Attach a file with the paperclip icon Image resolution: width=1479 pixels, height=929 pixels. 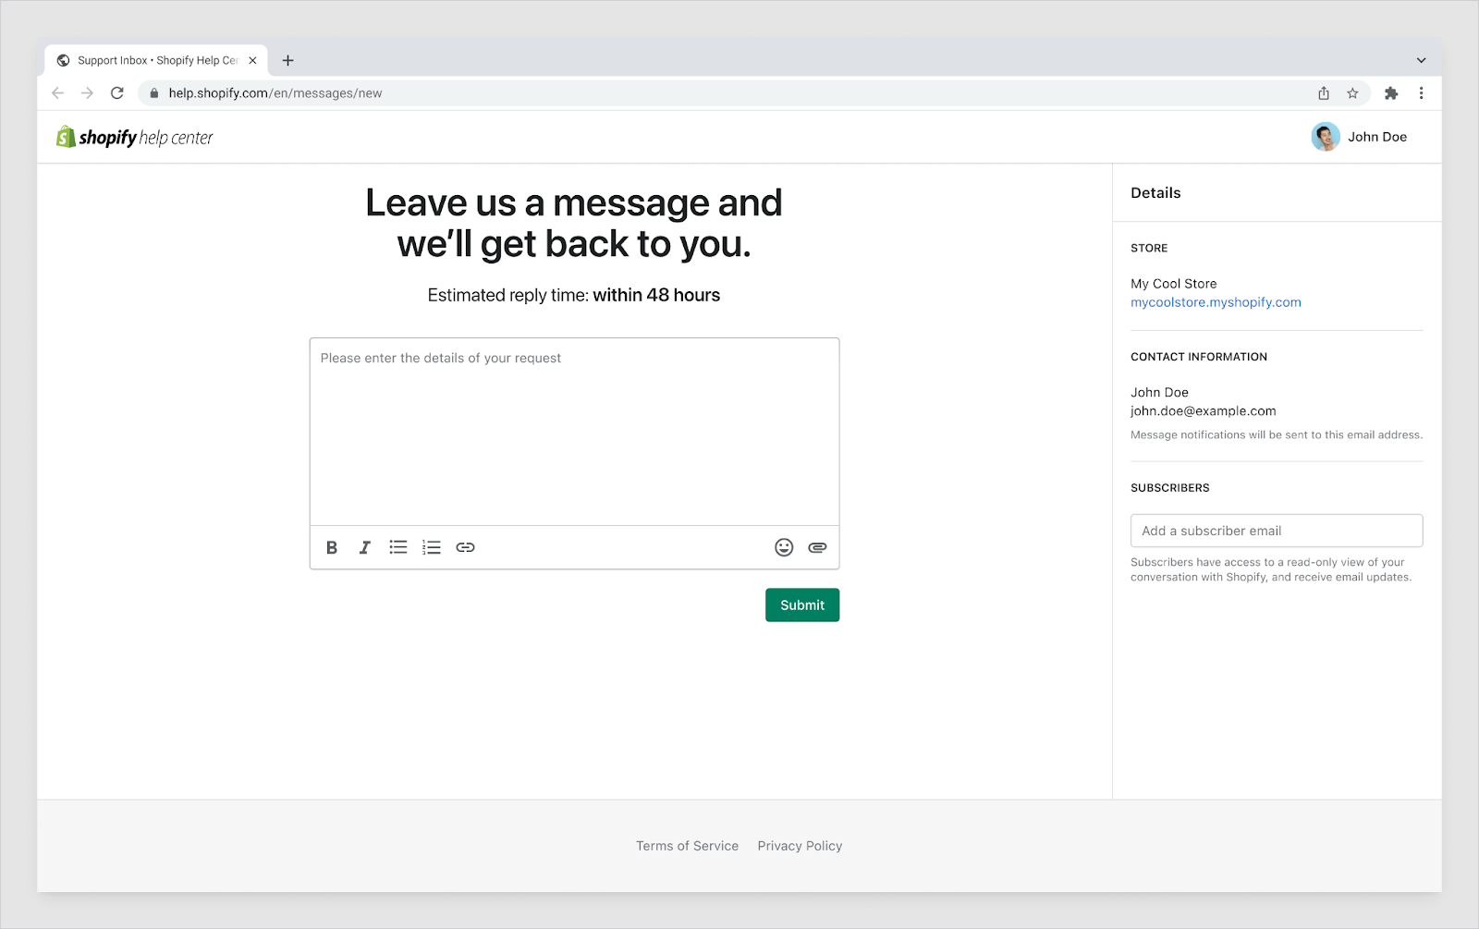(x=817, y=547)
